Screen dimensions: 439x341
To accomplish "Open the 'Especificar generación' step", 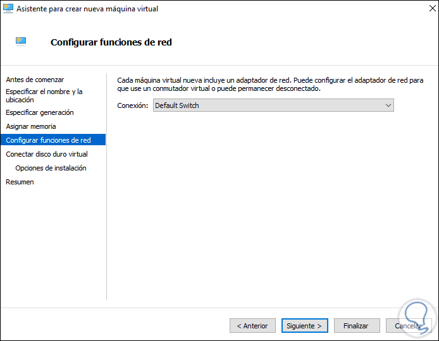I will 40,112.
